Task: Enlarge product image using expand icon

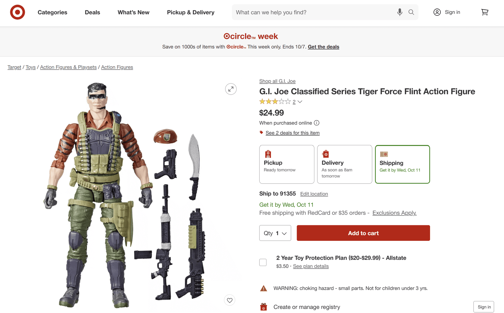Action: (231, 89)
